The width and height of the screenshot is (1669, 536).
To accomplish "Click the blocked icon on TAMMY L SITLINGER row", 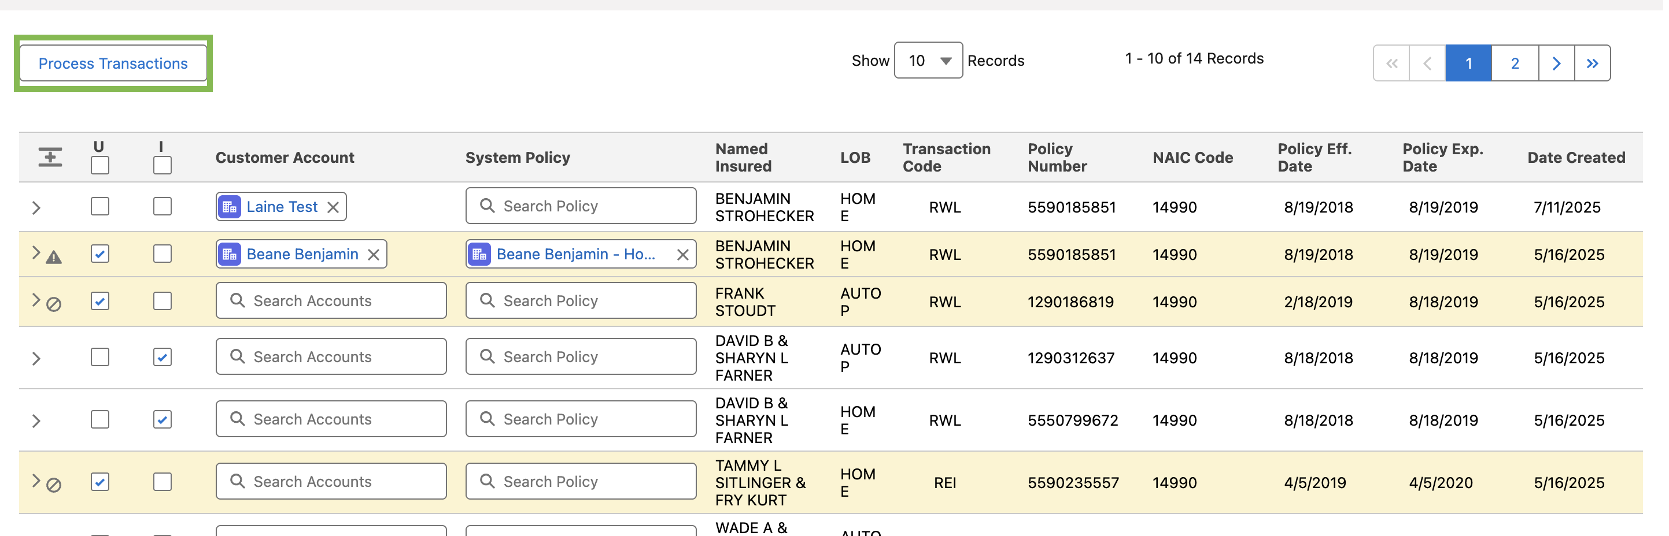I will pyautogui.click(x=54, y=486).
